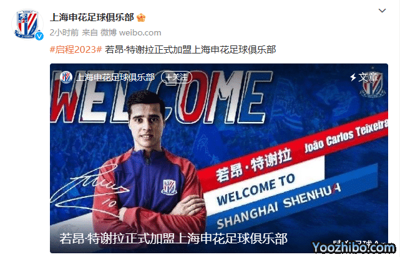Open the article title caption at the card bottom
Image resolution: width=400 pixels, height=257 pixels.
tap(173, 238)
